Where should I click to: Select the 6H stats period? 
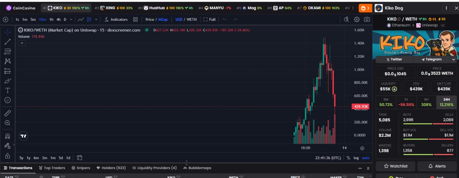coord(426,102)
